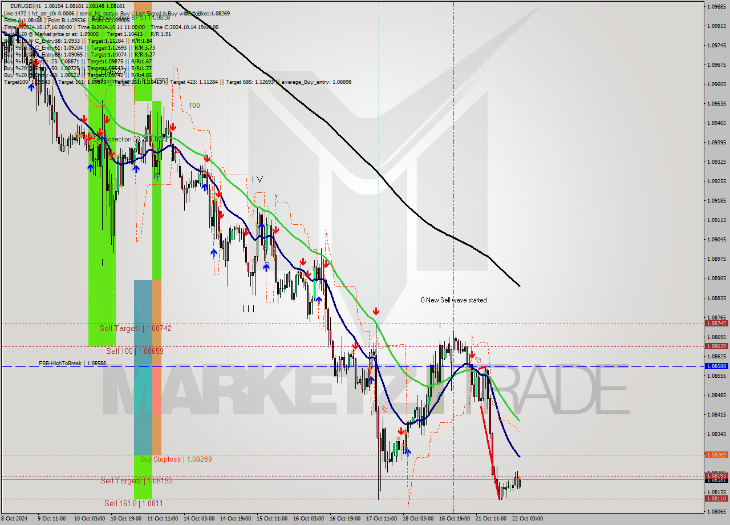Select the 'Sell Target2 | 1.08193' label
This screenshot has height=525, width=730.
click(x=136, y=480)
